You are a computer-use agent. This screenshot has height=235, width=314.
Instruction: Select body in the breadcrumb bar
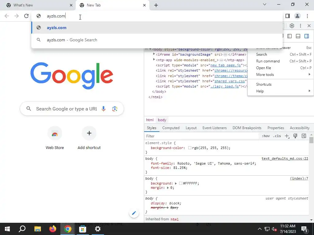162,120
